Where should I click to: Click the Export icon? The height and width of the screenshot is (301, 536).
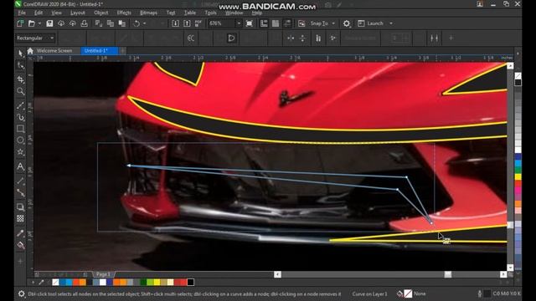tap(187, 23)
